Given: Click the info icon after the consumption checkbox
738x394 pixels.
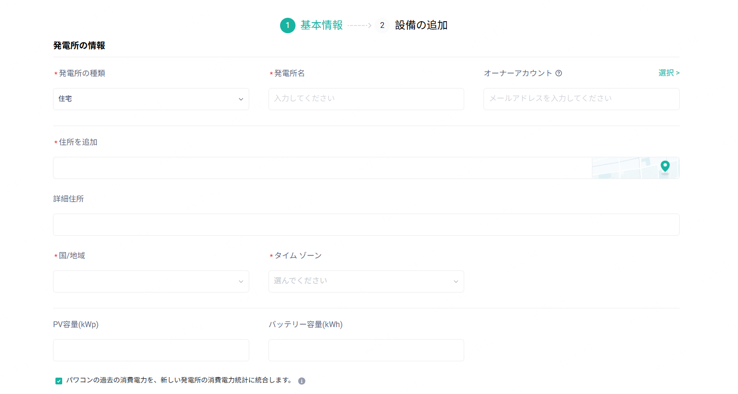Looking at the screenshot, I should [302, 381].
